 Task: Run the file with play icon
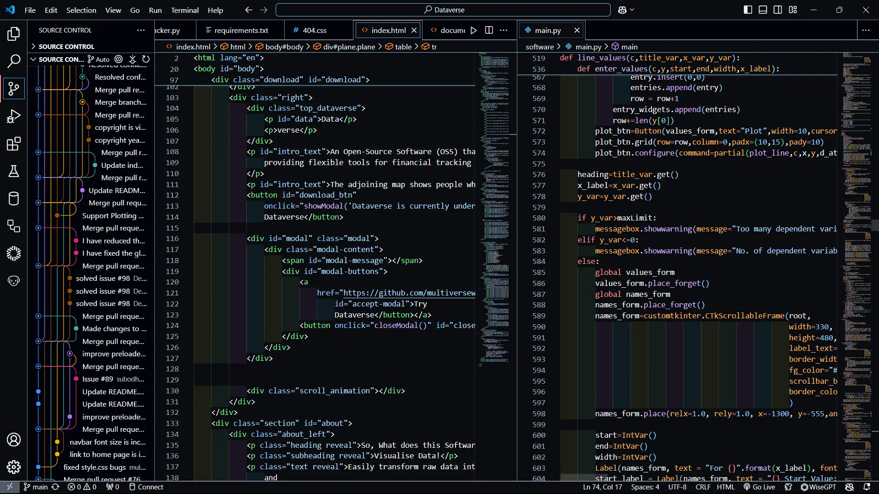coord(474,30)
